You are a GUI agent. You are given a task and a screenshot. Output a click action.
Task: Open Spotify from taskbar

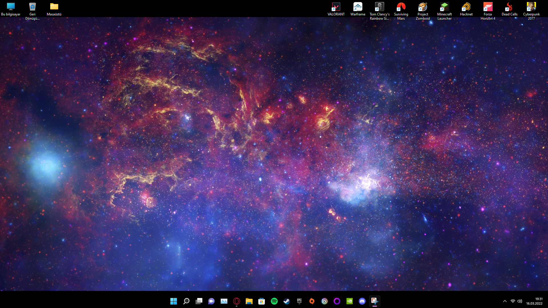274,301
